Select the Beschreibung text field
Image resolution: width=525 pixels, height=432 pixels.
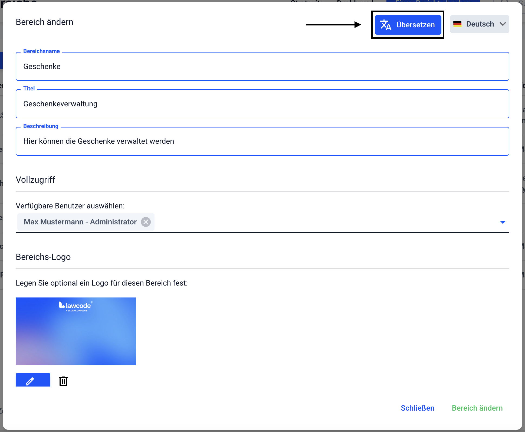(262, 141)
